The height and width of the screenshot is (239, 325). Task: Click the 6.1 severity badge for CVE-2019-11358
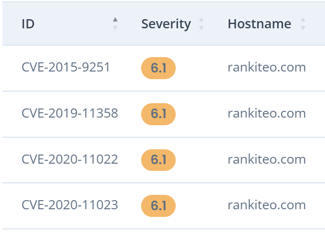[158, 114]
